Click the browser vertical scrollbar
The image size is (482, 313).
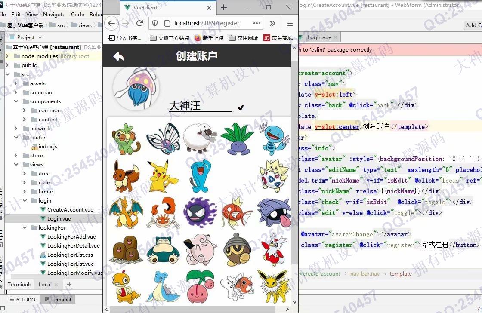pos(294,163)
